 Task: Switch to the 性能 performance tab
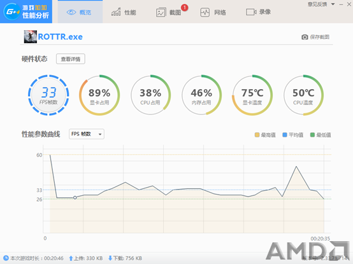pyautogui.click(x=124, y=12)
